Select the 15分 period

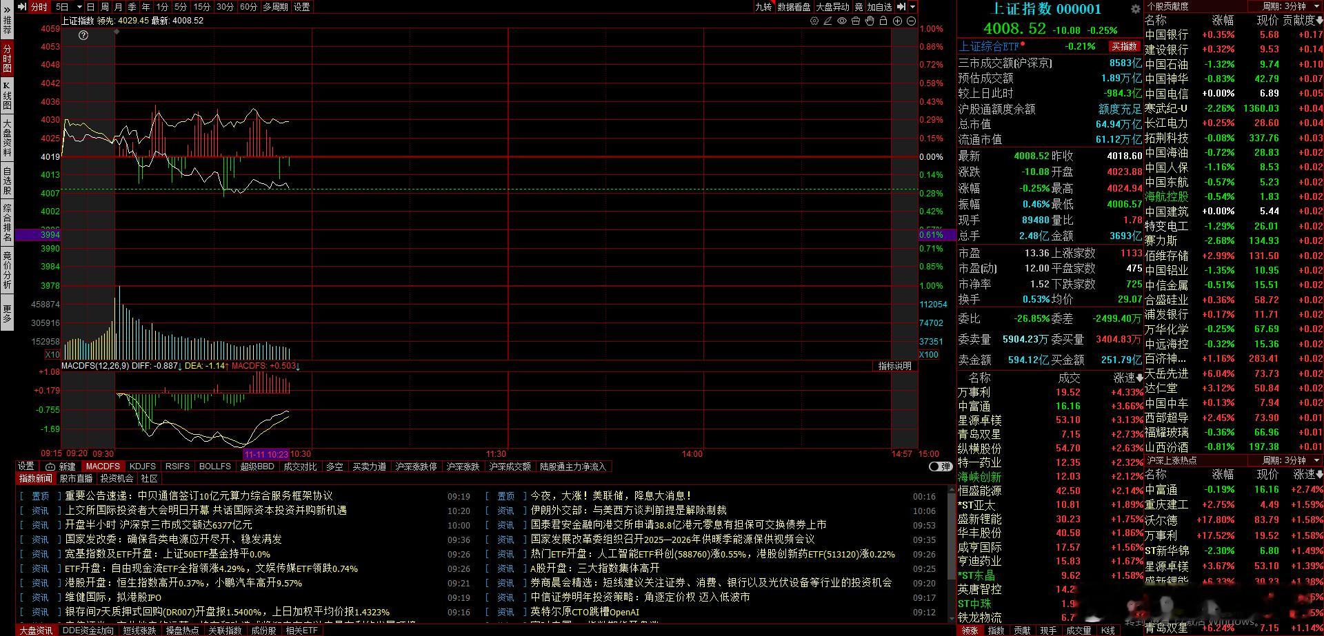(x=201, y=7)
